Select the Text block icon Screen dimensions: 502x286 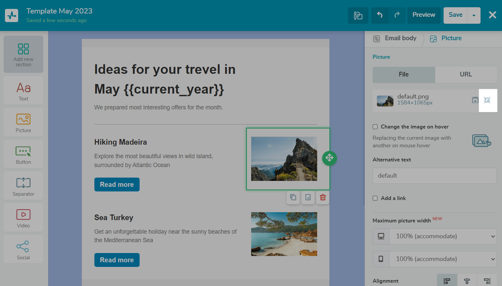(x=23, y=91)
